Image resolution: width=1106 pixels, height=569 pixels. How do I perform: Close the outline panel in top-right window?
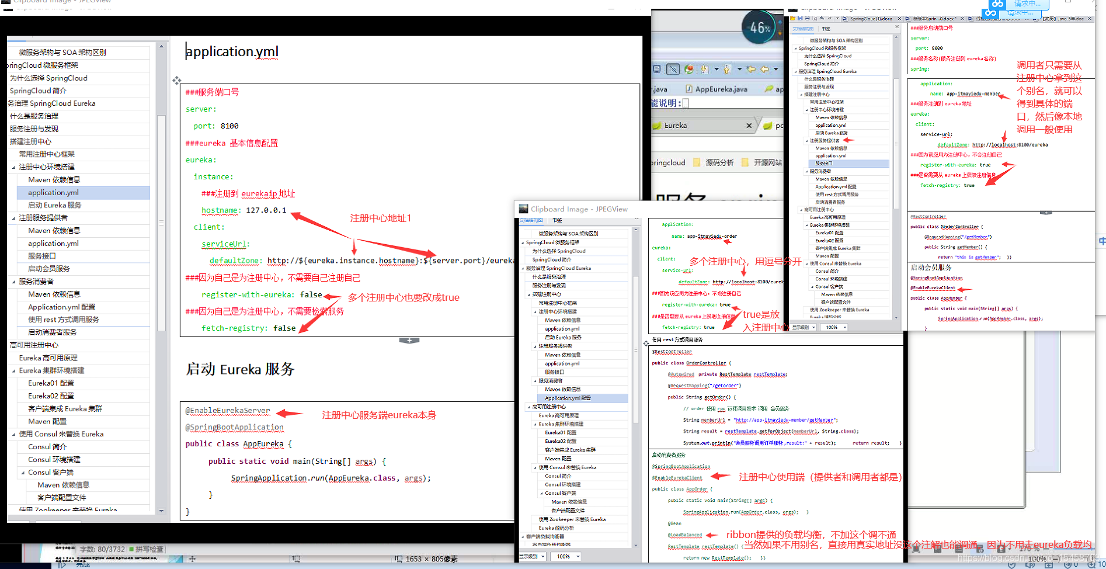pyautogui.click(x=897, y=27)
